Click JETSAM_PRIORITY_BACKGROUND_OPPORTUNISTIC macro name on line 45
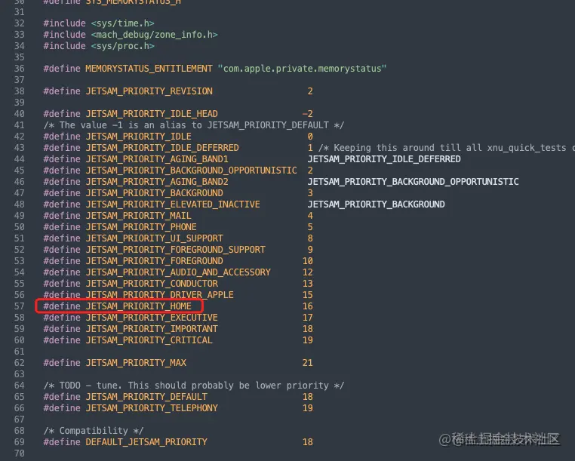The width and height of the screenshot is (575, 461). point(191,171)
